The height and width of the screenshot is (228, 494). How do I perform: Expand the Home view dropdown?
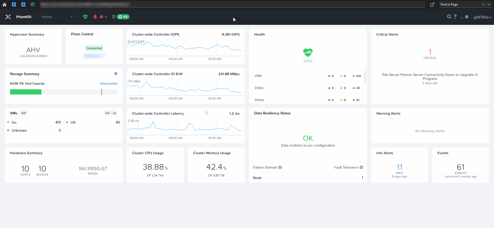point(71,17)
